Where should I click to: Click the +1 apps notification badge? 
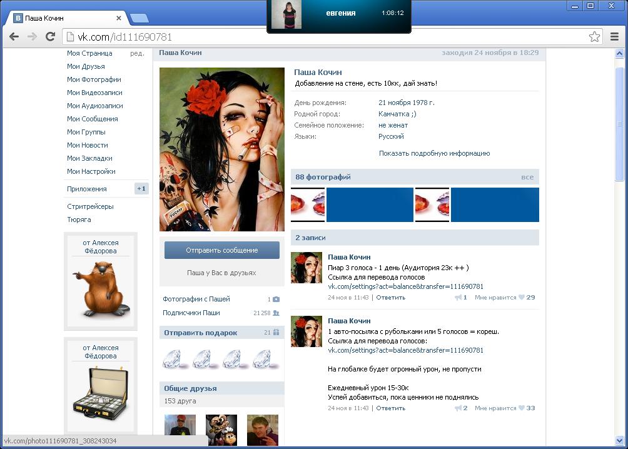[x=141, y=189]
